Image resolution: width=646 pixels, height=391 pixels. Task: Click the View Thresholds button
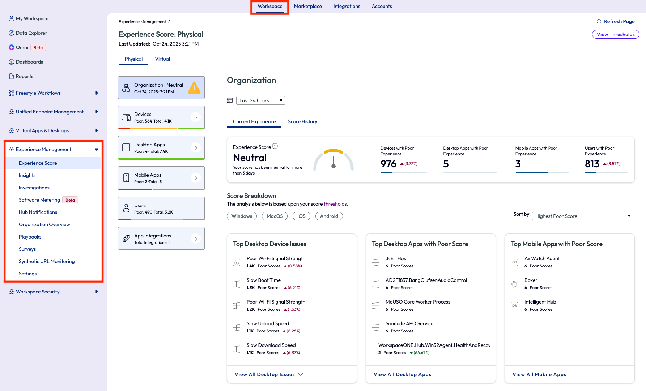615,34
